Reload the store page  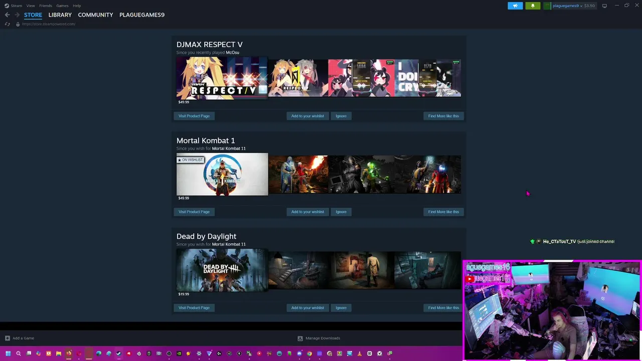7,24
